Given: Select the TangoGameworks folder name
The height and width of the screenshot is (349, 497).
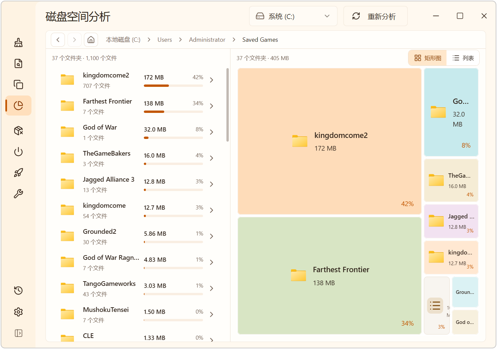Looking at the screenshot, I should click(109, 284).
